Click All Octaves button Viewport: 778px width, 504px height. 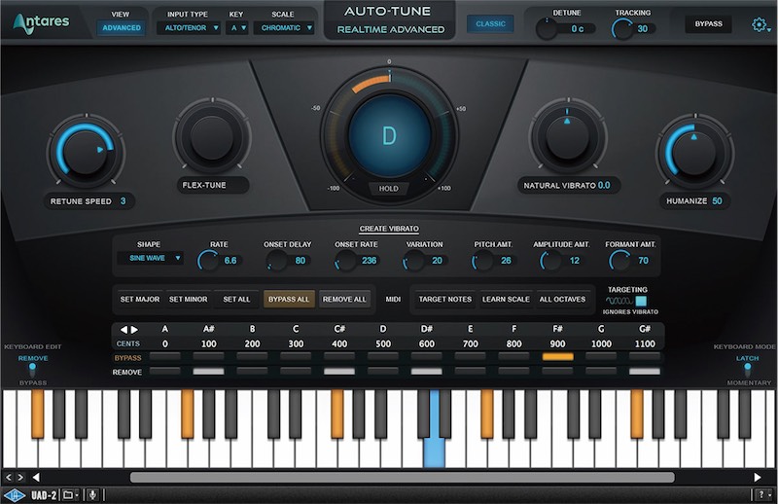point(563,300)
